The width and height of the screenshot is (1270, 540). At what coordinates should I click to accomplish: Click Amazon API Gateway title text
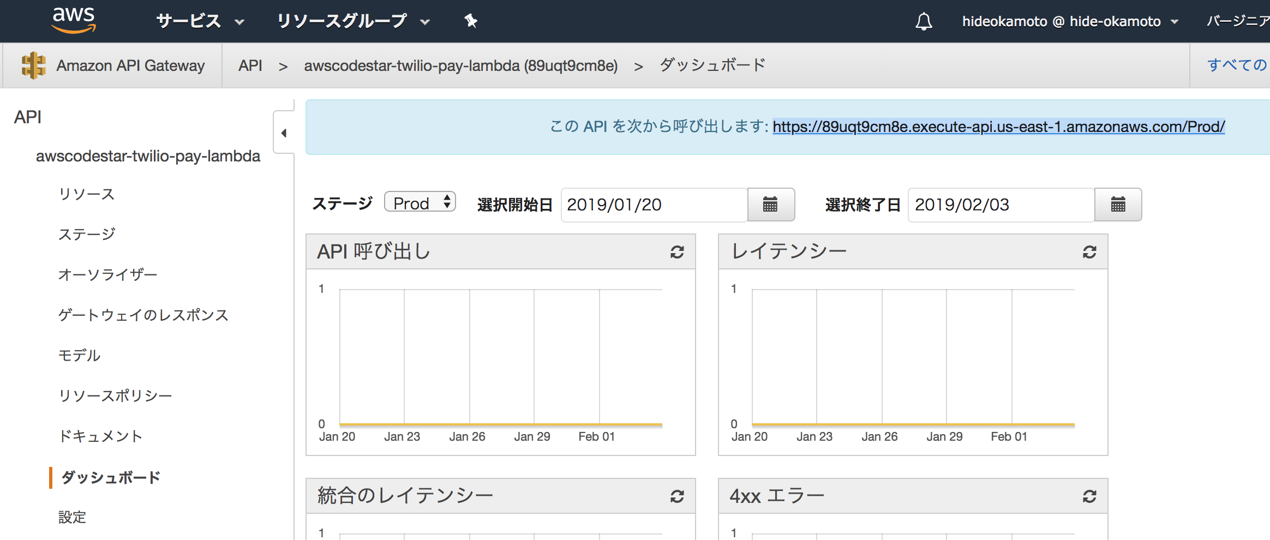point(130,65)
